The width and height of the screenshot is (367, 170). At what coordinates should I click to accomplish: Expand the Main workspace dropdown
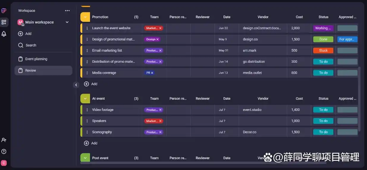[67, 22]
